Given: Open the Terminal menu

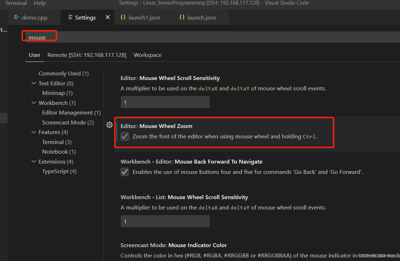Looking at the screenshot, I should [16, 3].
